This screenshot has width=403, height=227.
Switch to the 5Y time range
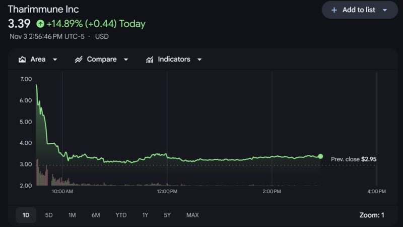pos(167,215)
